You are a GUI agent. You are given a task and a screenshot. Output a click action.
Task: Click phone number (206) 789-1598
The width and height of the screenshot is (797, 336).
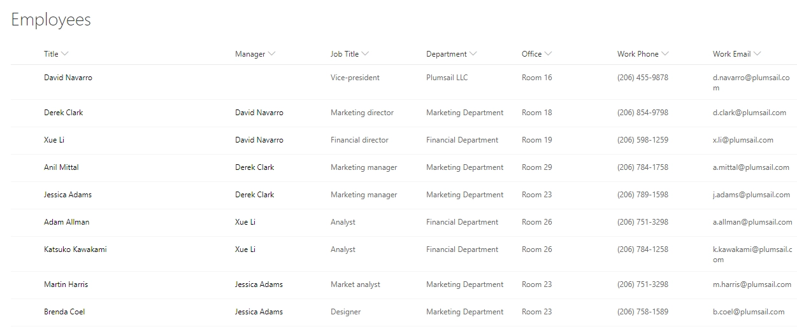643,195
